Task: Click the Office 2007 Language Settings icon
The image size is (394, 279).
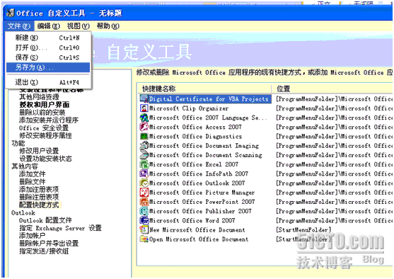Action: (x=144, y=118)
